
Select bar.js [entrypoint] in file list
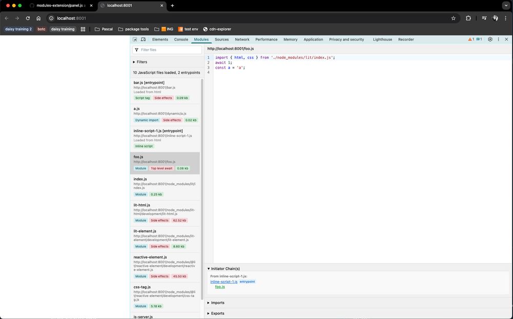tap(165, 91)
